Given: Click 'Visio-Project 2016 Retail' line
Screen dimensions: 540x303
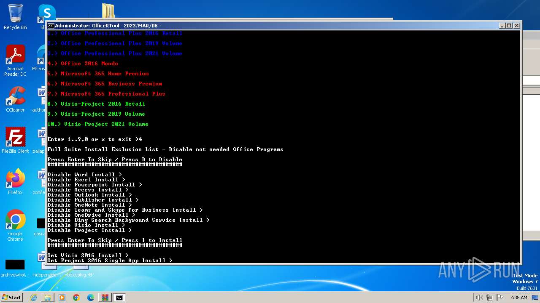Looking at the screenshot, I should [x=96, y=104].
